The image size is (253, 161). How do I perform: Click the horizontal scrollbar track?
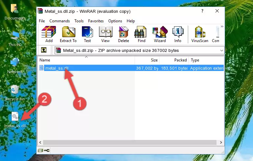[130, 143]
